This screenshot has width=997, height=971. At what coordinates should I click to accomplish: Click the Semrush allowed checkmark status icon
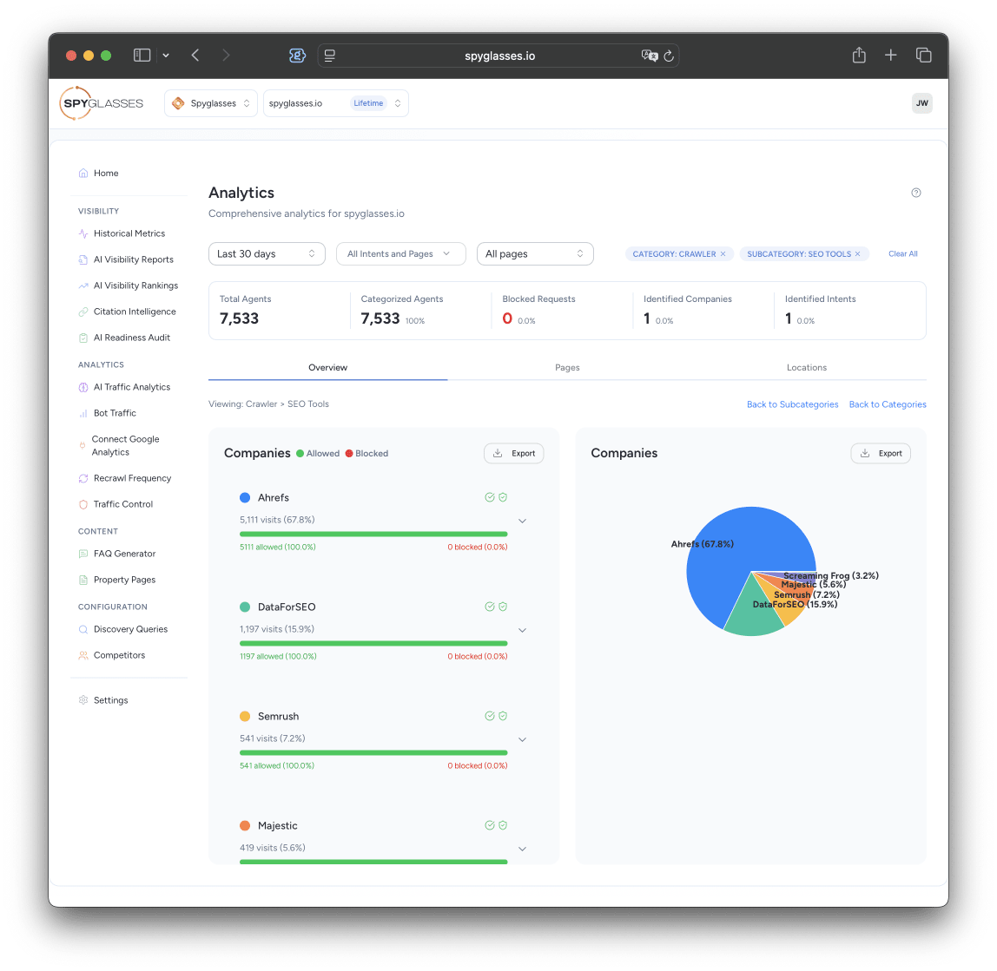(x=490, y=716)
